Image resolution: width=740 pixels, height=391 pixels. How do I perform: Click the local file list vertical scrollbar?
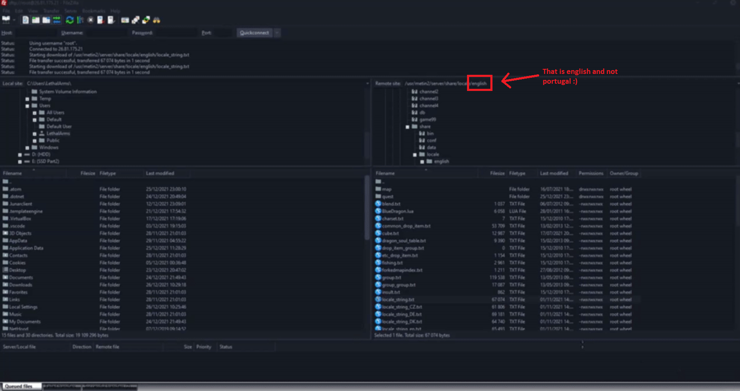[x=367, y=208]
